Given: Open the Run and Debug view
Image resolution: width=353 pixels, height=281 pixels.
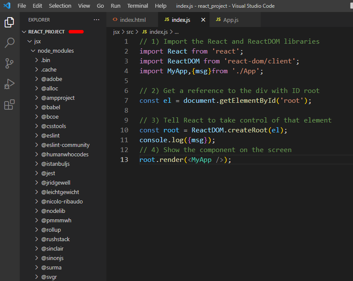Looking at the screenshot, I should (x=9, y=84).
